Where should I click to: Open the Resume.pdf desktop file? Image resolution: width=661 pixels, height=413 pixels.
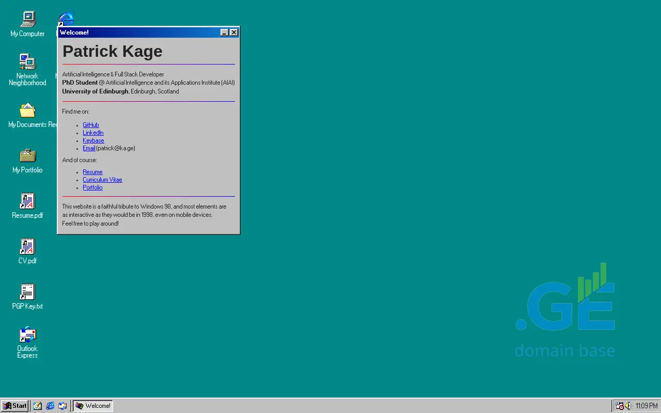coord(27,201)
